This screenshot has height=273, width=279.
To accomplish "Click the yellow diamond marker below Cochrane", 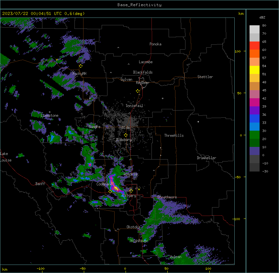I will tap(110, 191).
